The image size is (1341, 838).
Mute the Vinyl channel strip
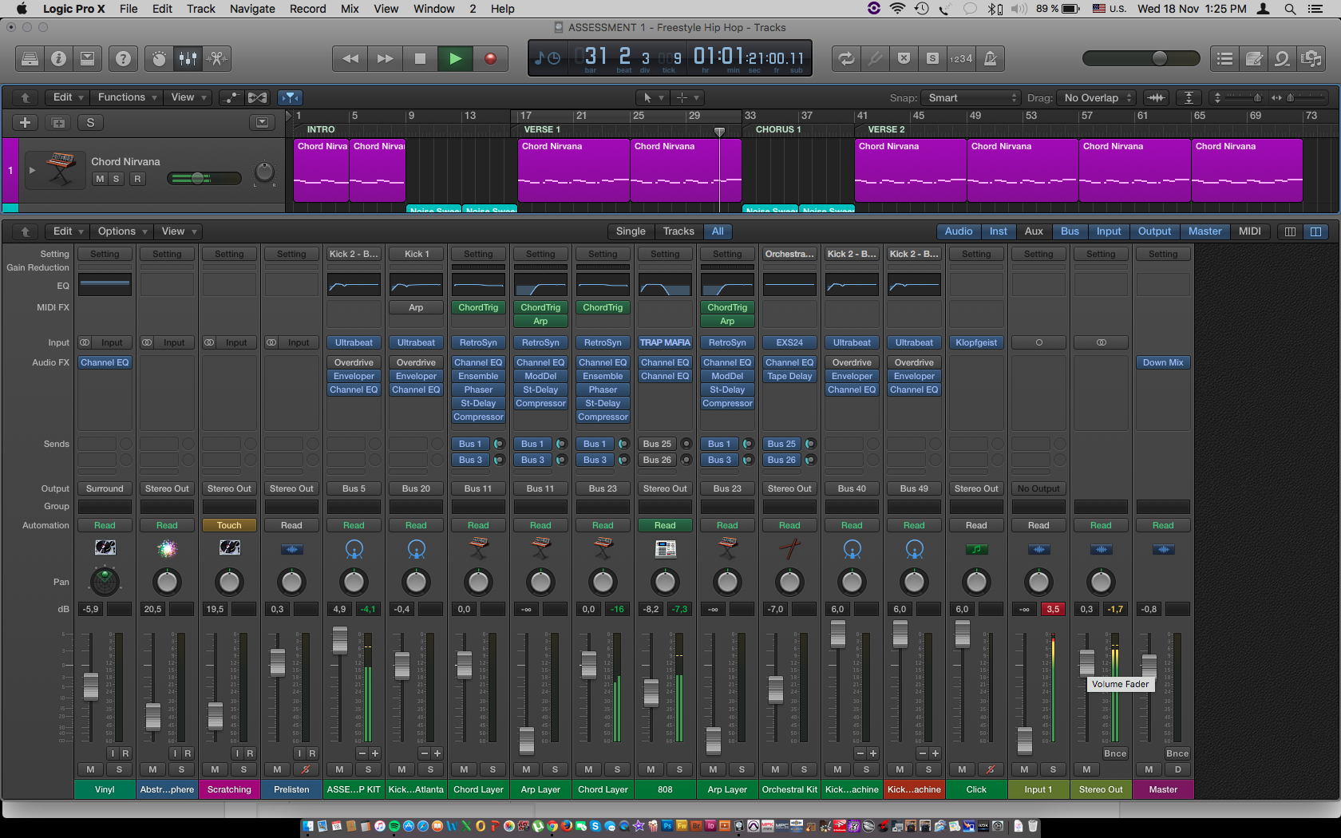(90, 769)
